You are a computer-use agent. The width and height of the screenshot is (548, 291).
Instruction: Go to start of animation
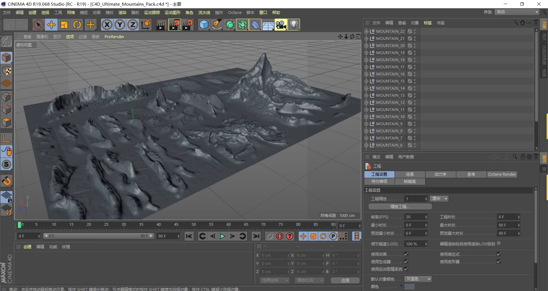[x=189, y=236]
